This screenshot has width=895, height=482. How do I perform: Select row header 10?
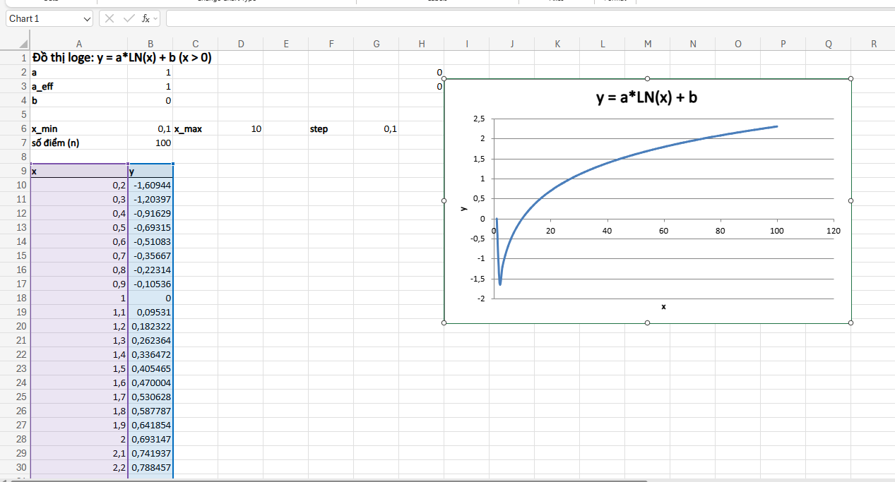[x=20, y=185]
